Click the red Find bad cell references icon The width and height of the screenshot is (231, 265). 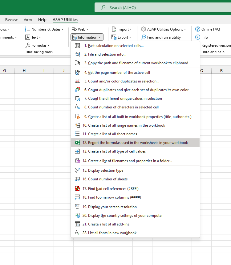pyautogui.click(x=77, y=189)
